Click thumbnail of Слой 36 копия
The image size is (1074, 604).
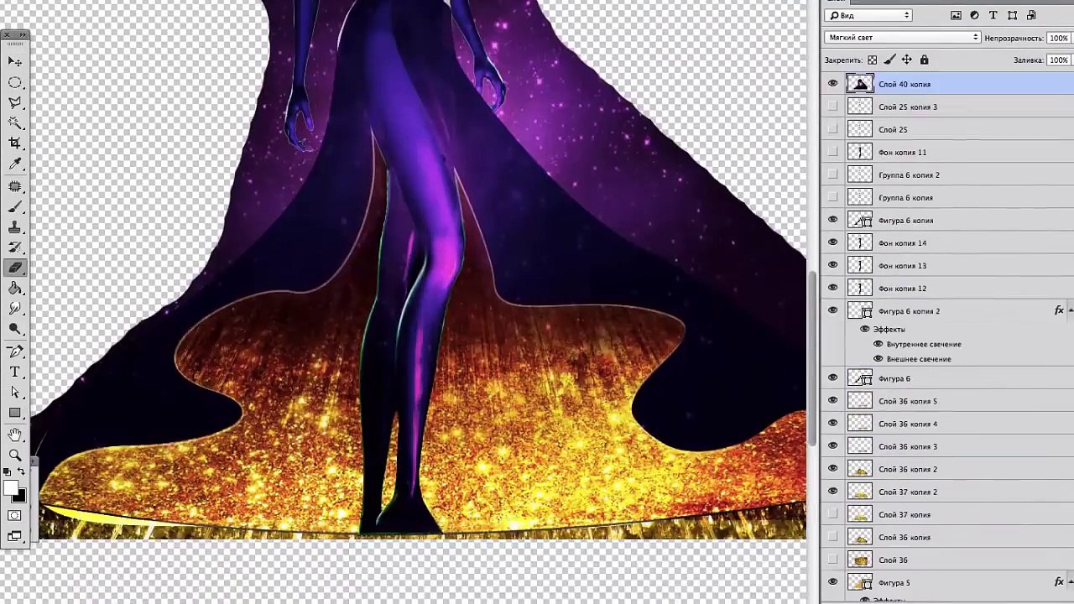(x=859, y=537)
